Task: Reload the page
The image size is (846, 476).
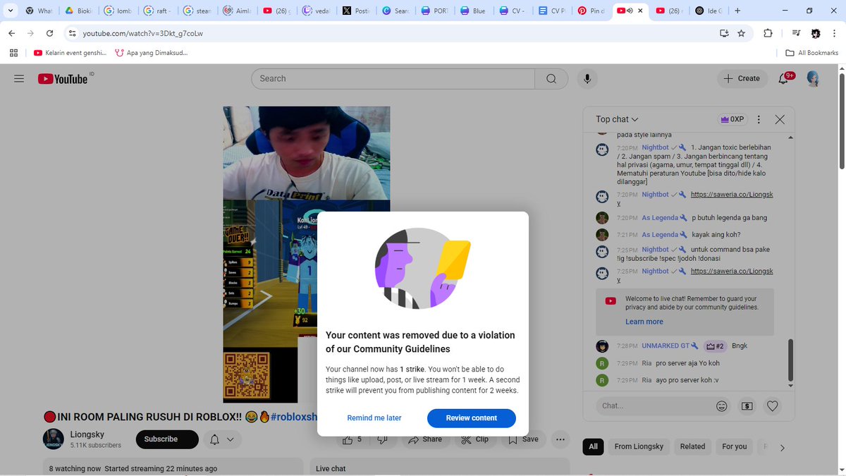Action: 49,33
